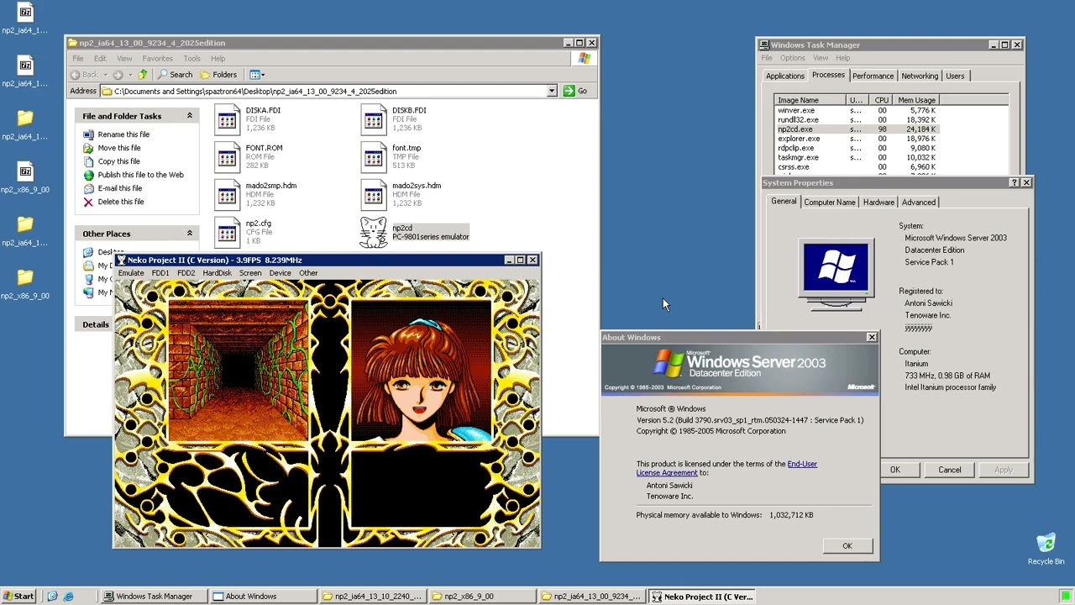Select np2cd.exe process row in Task Manager
Image resolution: width=1075 pixels, height=605 pixels.
click(855, 129)
